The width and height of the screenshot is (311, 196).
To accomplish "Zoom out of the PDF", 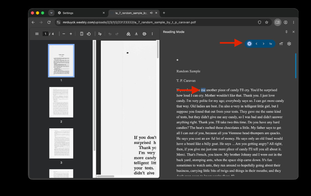I will (64, 34).
